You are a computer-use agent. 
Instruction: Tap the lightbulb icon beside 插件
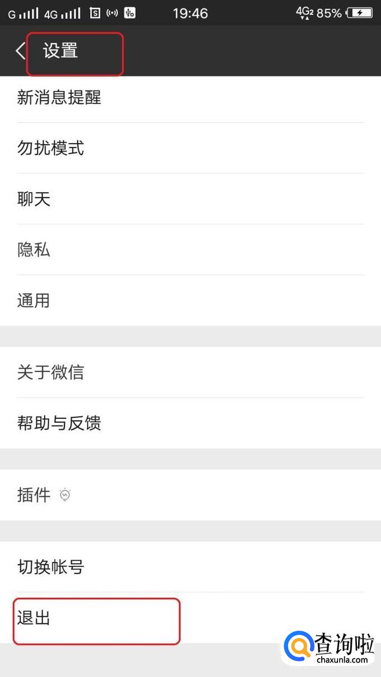pyautogui.click(x=65, y=495)
